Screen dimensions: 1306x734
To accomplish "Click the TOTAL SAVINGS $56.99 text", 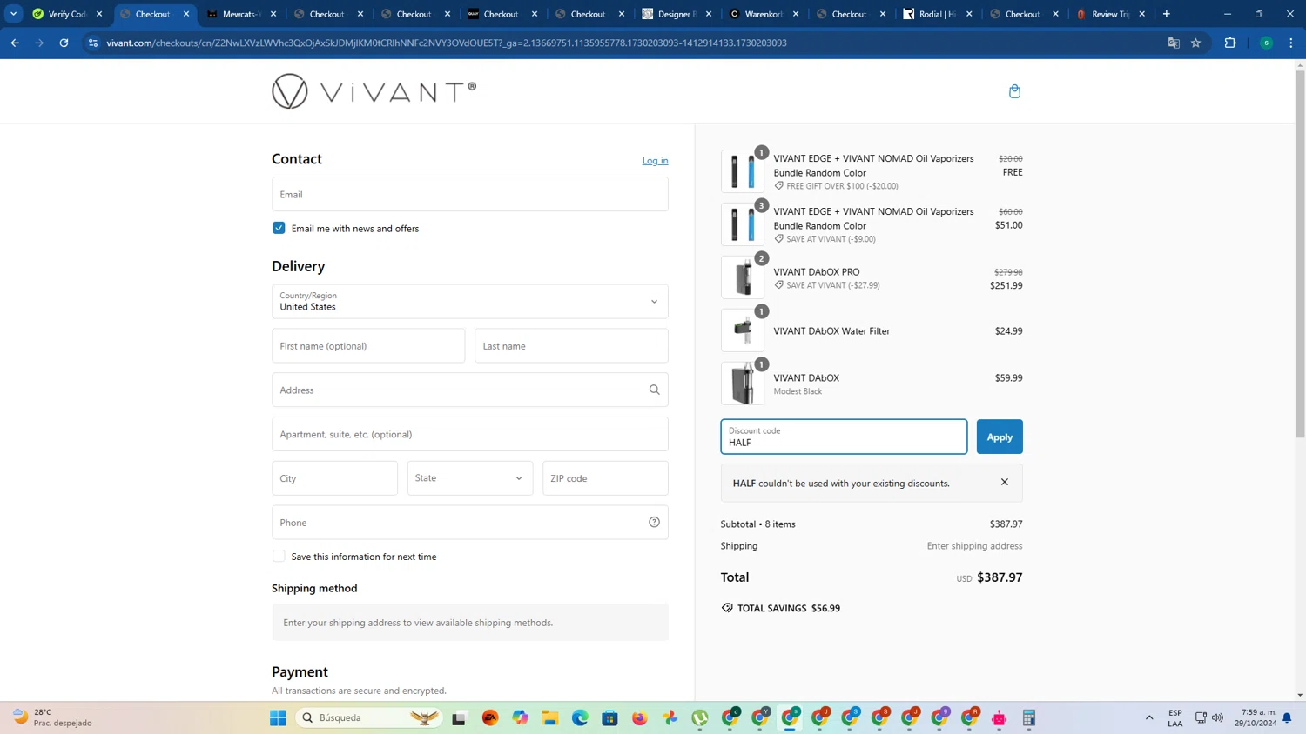I will pos(789,608).
